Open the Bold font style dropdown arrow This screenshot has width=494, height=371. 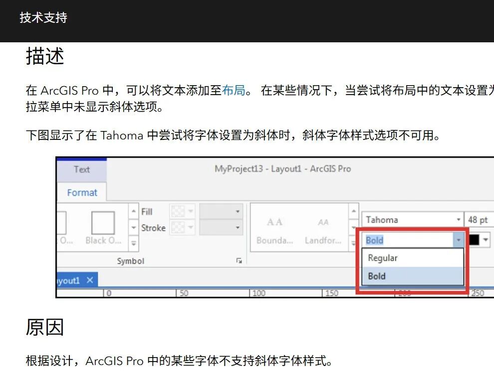[459, 240]
